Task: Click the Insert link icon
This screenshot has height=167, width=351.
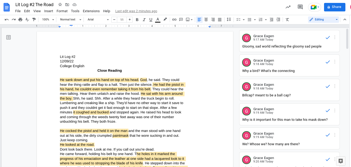Action: [x=174, y=20]
